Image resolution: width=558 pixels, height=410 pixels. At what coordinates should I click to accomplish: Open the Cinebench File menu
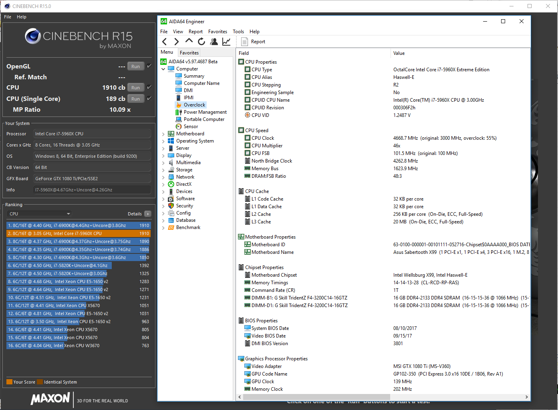pyautogui.click(x=8, y=17)
